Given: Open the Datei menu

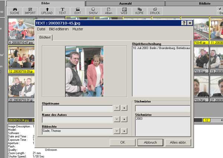Looking at the screenshot, I should coord(41,29).
